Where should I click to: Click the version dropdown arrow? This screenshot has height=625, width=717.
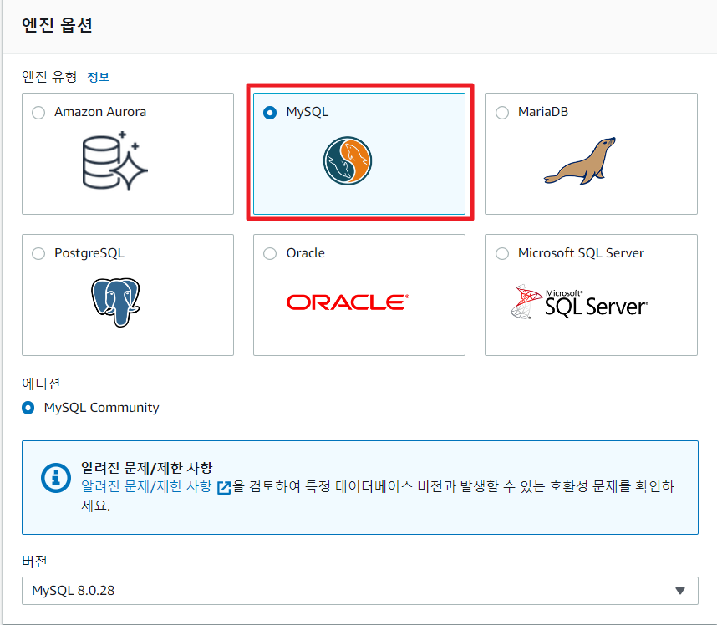[x=680, y=591]
